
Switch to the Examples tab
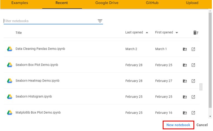(20, 3)
